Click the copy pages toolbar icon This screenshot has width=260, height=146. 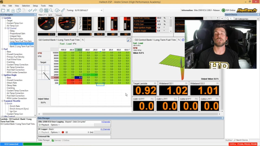(19, 10)
